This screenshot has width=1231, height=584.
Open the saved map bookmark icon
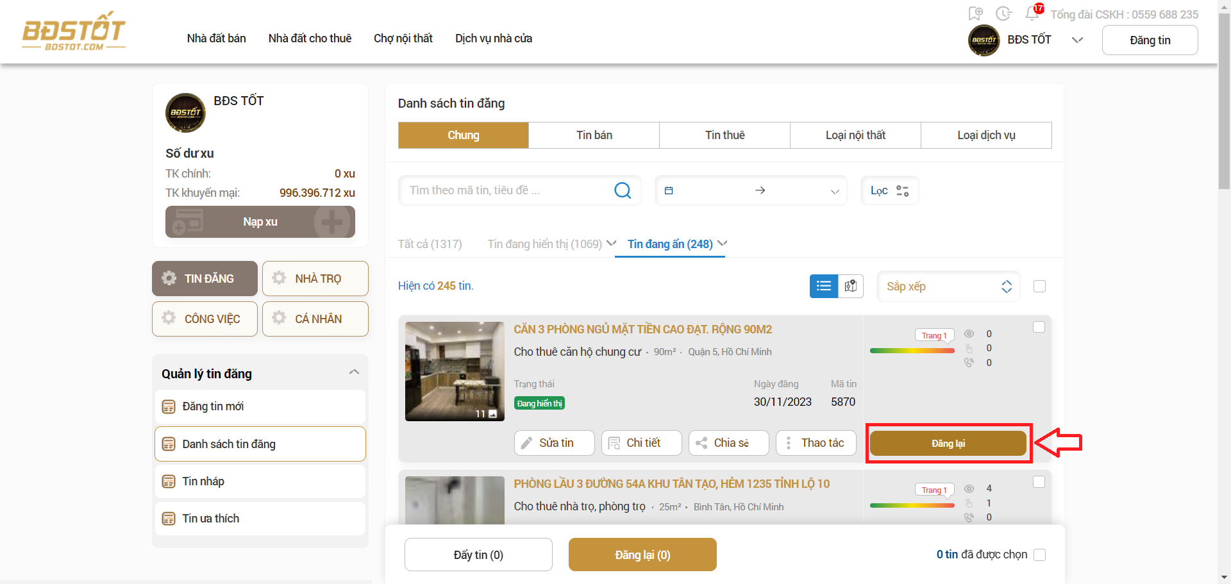(x=975, y=13)
